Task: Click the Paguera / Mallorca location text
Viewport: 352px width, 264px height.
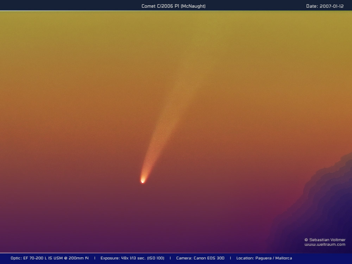Action: (x=274, y=258)
